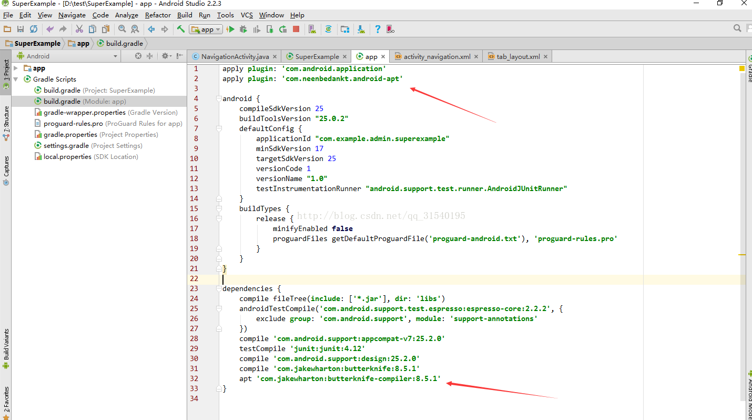Open Project panel settings gear
This screenshot has width=752, height=420.
[166, 56]
